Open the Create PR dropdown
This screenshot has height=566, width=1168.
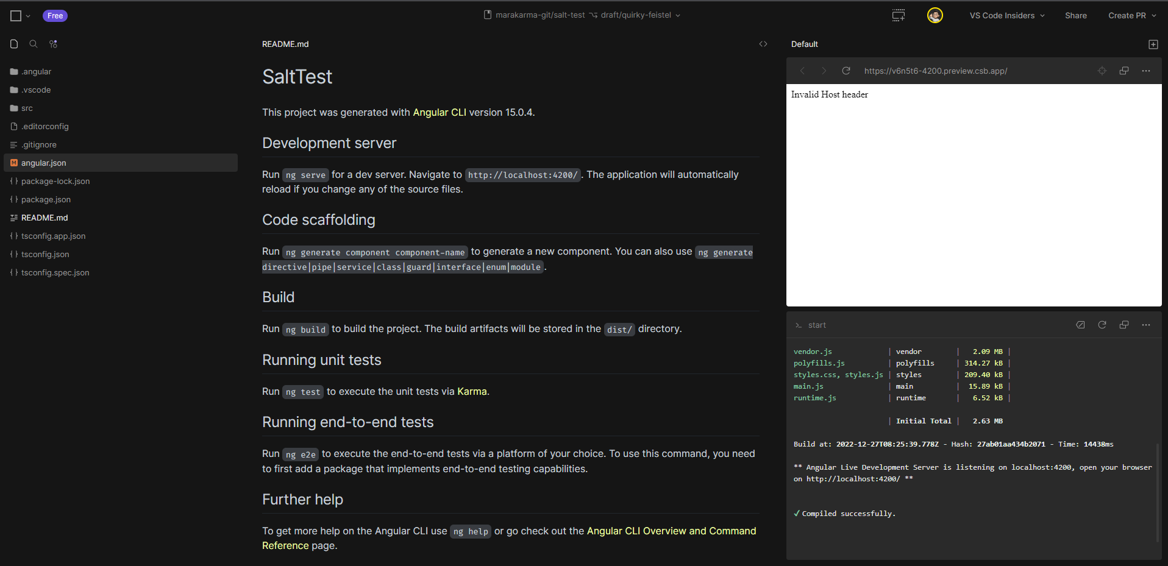pos(1131,15)
